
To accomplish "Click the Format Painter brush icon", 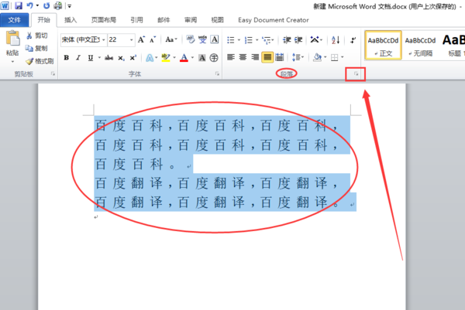I will 29,61.
